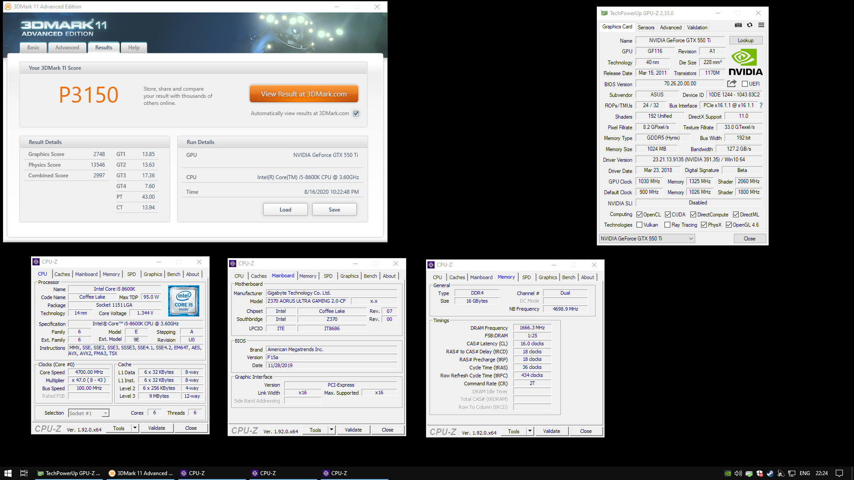The height and width of the screenshot is (480, 854).
Task: Click the Close button in GPU-Z
Action: (749, 239)
